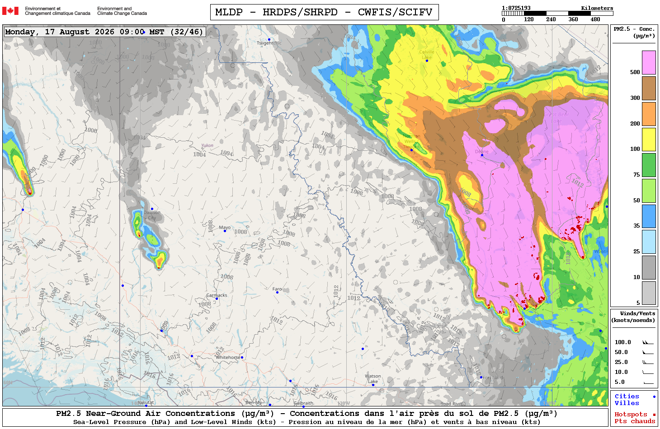
Task: Click the kilometers scale bar
Action: pos(557,14)
